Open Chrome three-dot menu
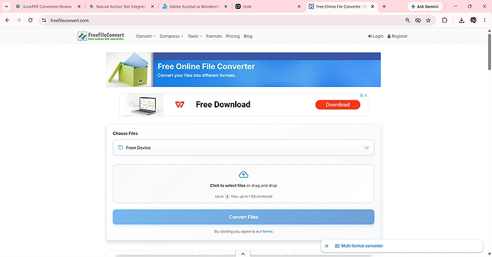Image resolution: width=492 pixels, height=257 pixels. tap(484, 20)
